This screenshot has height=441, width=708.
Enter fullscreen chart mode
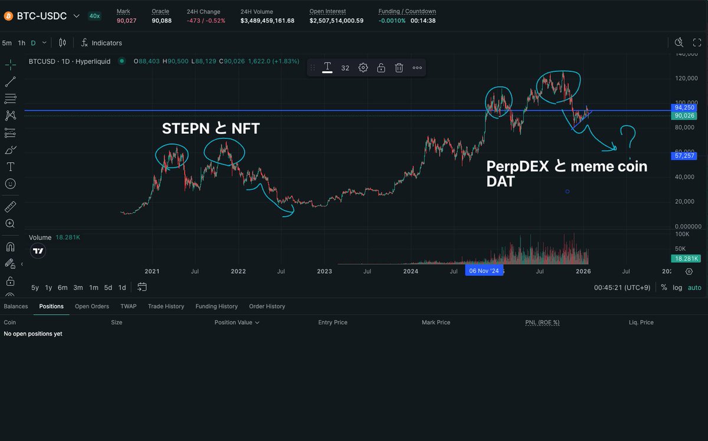(697, 42)
